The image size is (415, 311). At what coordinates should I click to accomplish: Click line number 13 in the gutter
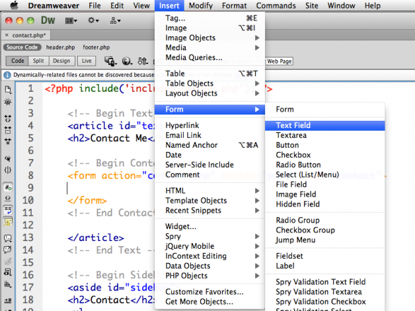(28, 238)
